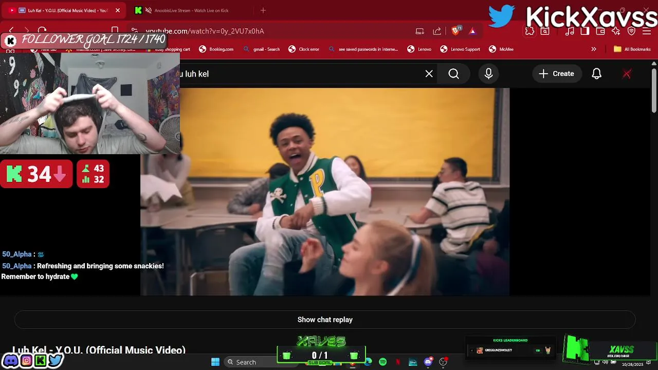
Task: Switch to Luh Kel Y.O.U. YouTube tab
Action: tap(64, 10)
